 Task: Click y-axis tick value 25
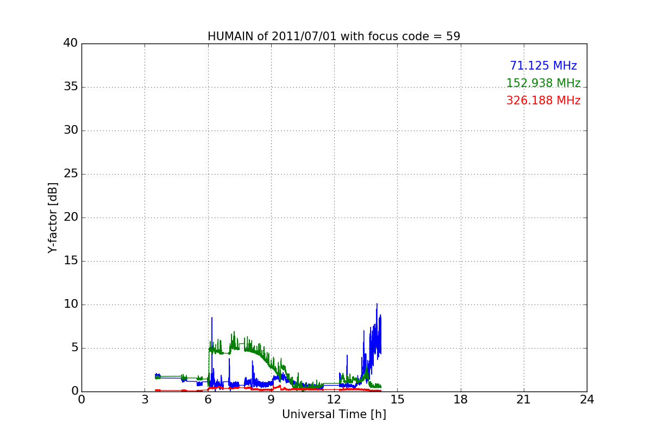click(x=71, y=174)
